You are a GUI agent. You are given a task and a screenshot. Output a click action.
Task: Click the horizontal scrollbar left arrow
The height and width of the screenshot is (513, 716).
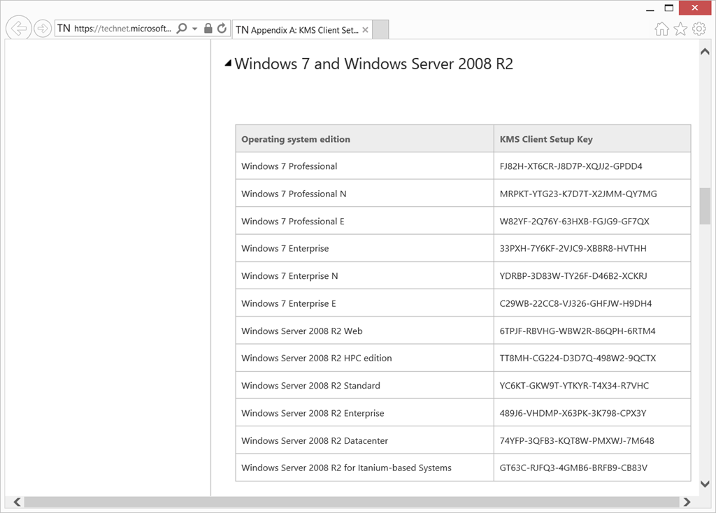[x=17, y=502]
